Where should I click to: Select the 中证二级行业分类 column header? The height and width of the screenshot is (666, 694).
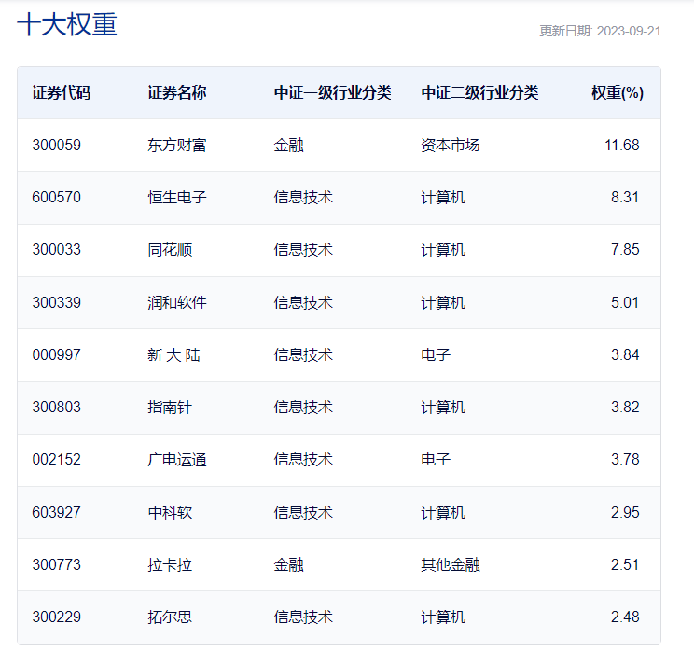pos(479,93)
